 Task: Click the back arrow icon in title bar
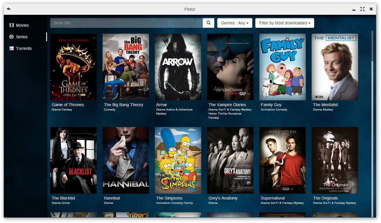9,9
